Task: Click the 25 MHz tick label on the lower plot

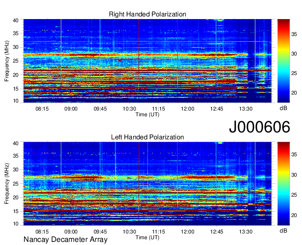Action: (16, 184)
